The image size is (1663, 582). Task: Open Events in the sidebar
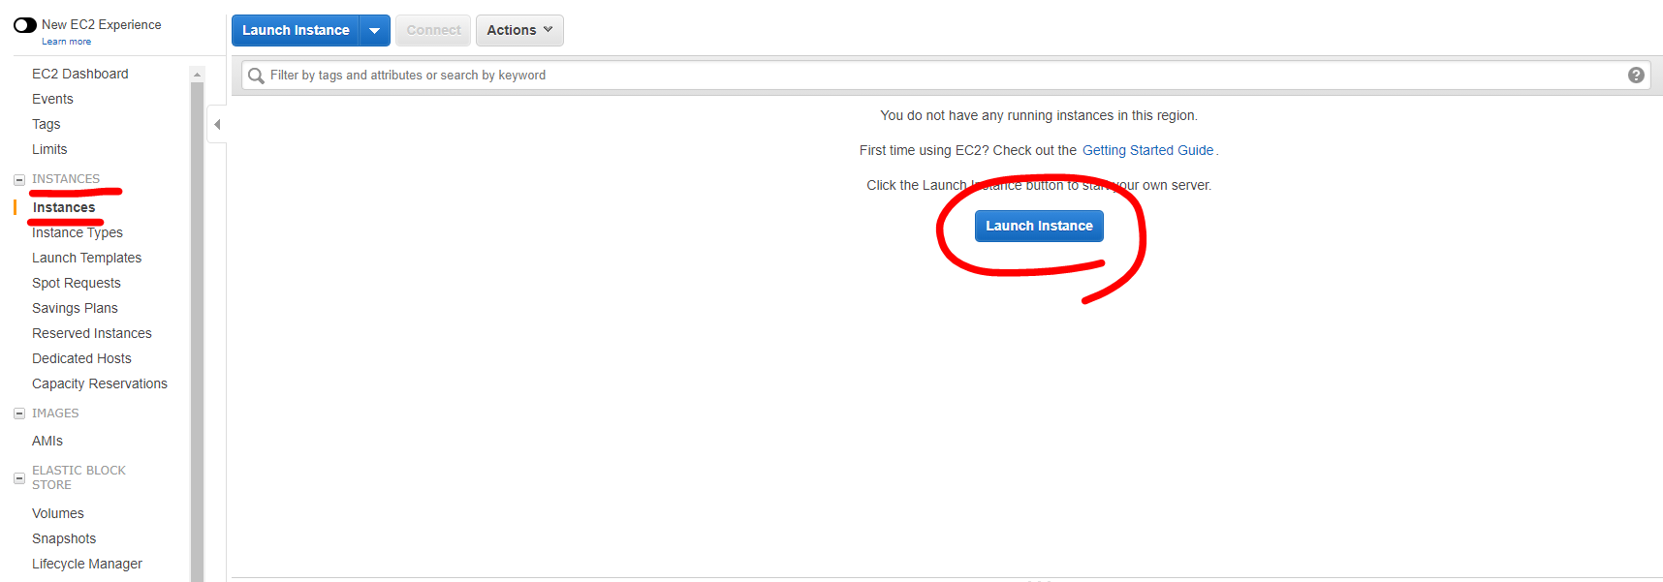coord(52,99)
